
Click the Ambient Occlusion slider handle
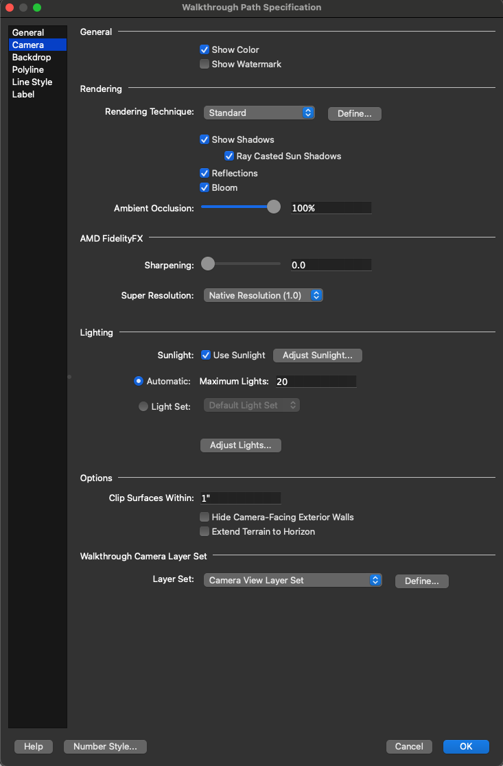tap(274, 207)
